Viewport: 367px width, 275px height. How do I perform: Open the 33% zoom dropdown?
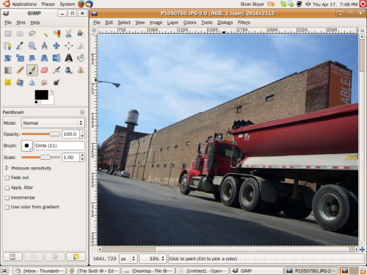point(152,259)
